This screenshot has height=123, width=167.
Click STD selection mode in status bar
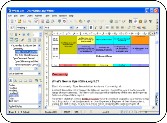coord(76,112)
